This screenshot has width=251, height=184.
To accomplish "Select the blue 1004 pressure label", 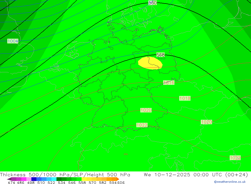I will pyautogui.click(x=13, y=41).
